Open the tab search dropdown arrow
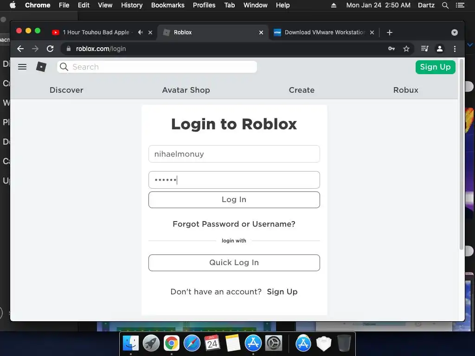 pos(455,32)
